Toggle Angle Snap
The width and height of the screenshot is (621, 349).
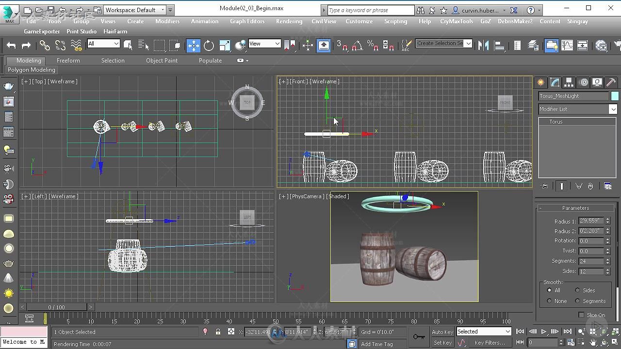357,46
